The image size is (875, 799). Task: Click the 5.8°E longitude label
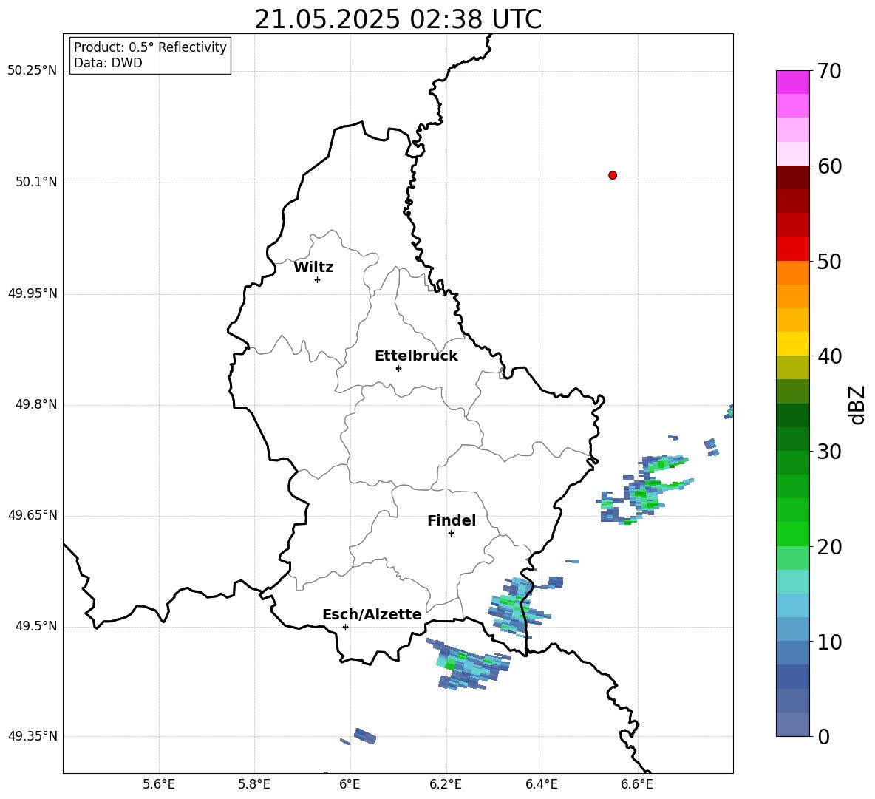254,784
